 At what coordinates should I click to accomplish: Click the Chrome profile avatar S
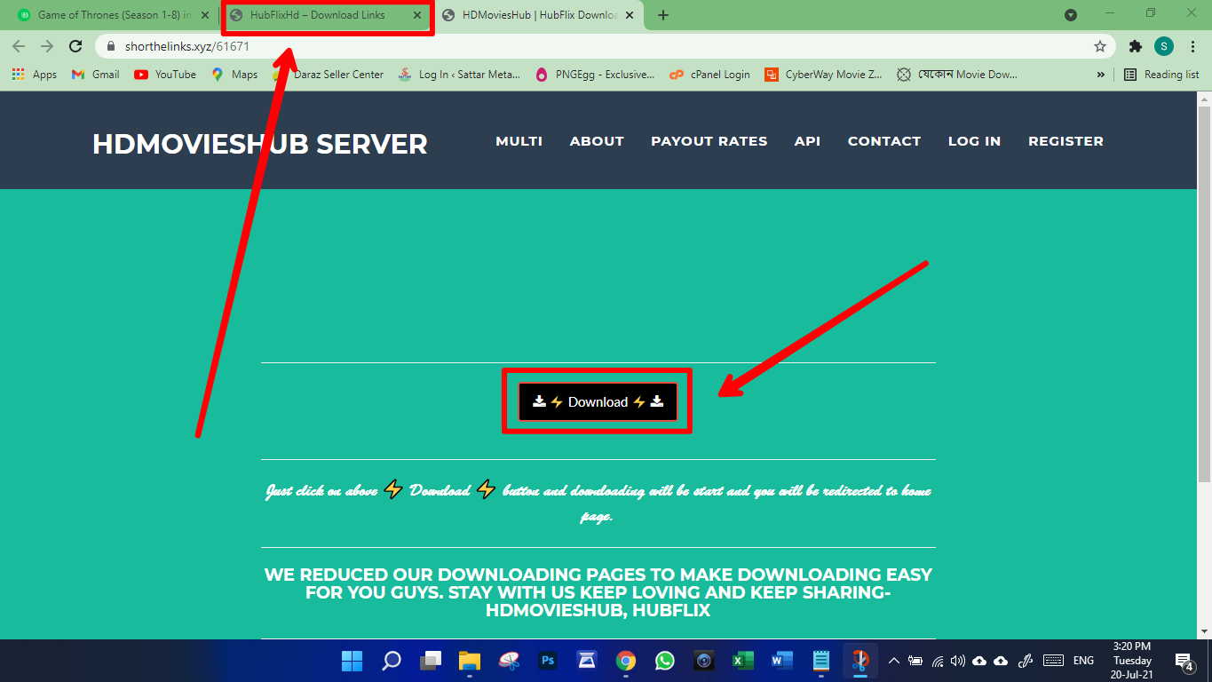[1163, 46]
